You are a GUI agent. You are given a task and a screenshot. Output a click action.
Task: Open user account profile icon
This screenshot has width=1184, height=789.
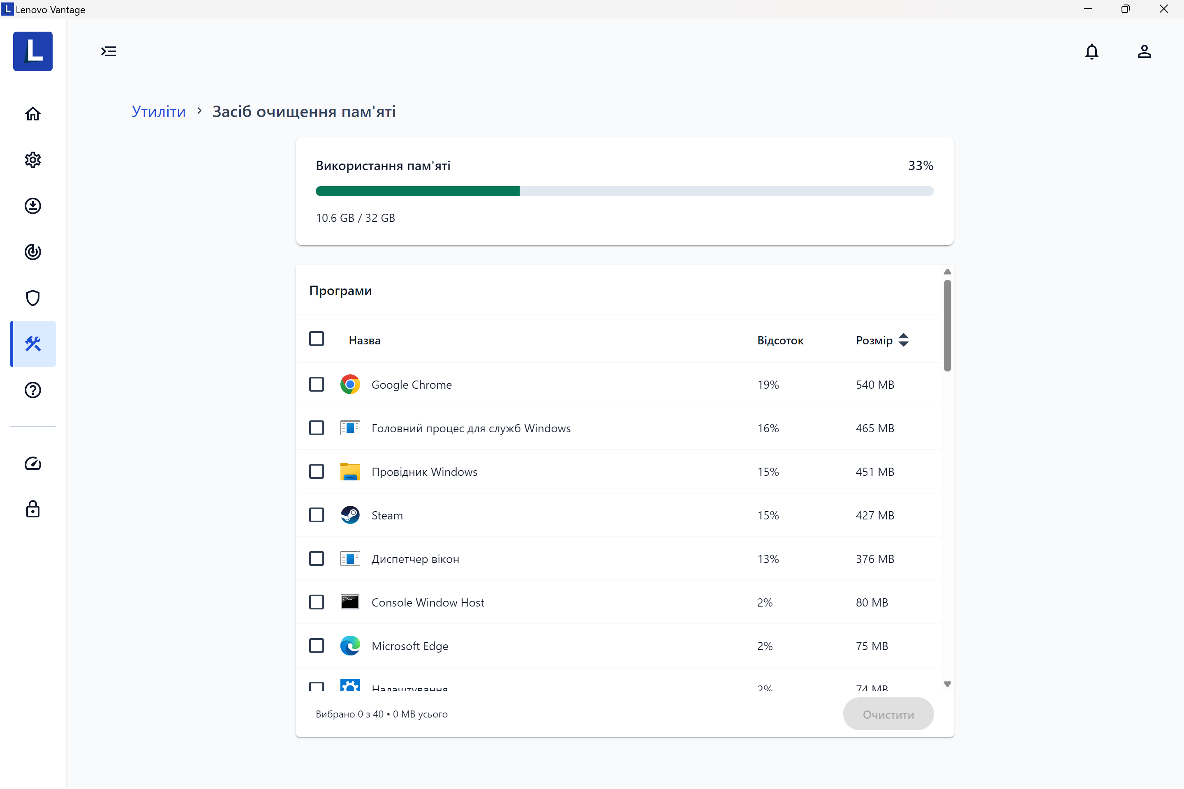1144,51
